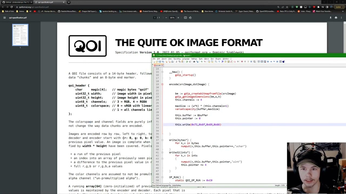The image size is (346, 194).
Task: Click the PDF zoom percentage field
Action: [x=172, y=18]
